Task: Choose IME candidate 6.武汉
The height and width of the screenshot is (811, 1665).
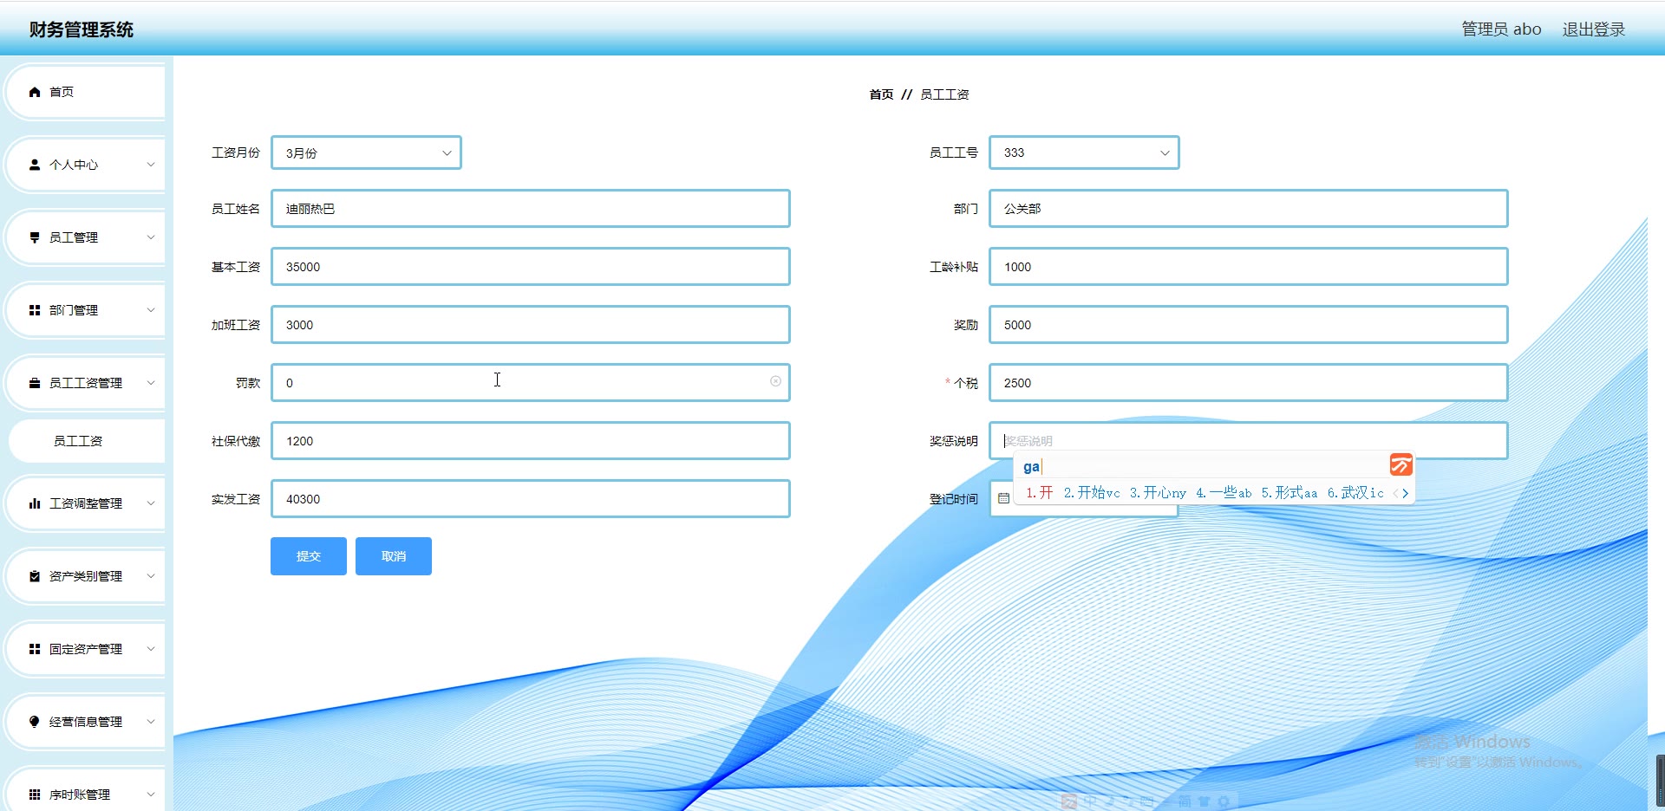Action: point(1355,493)
